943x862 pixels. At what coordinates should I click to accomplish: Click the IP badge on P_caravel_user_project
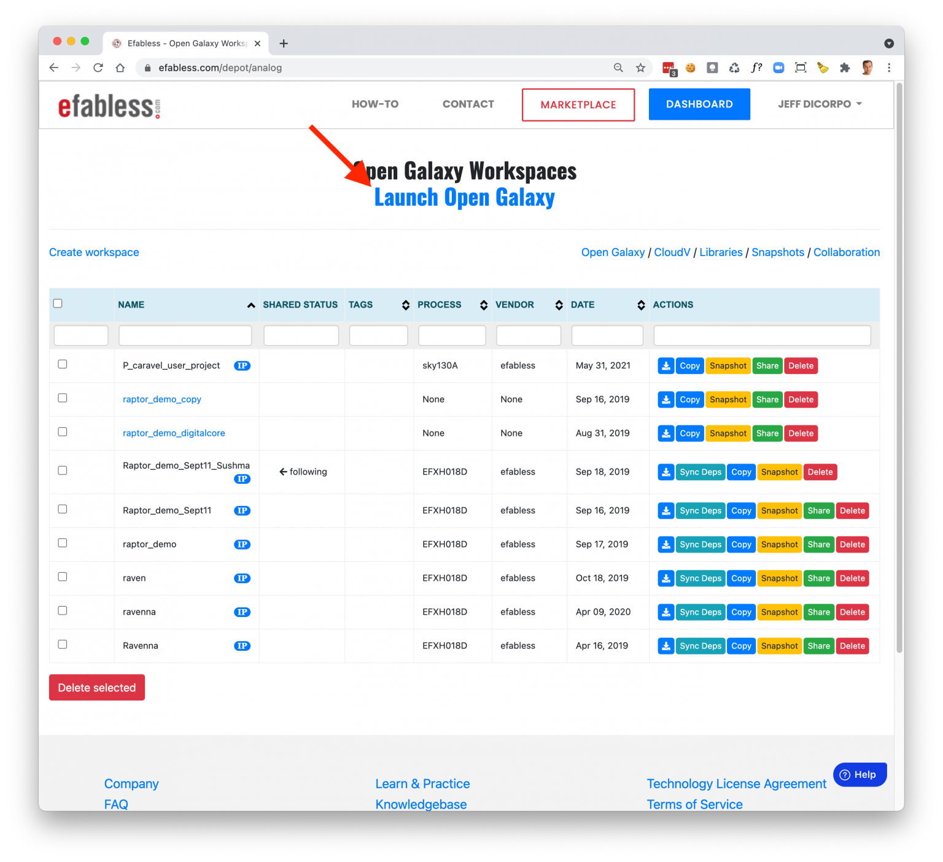pos(242,366)
